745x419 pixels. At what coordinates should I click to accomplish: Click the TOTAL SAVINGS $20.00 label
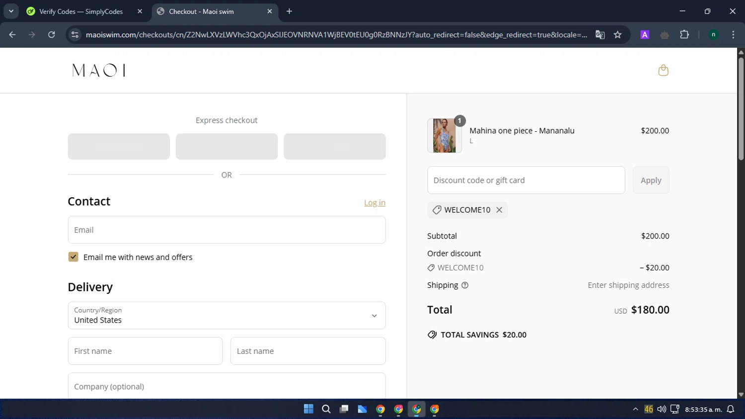tap(483, 335)
